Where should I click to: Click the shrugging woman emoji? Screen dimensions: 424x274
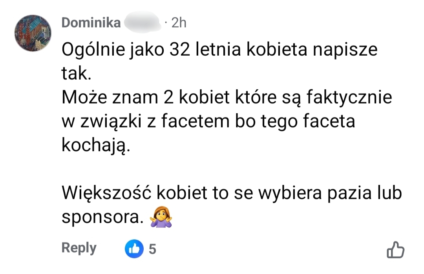(161, 217)
